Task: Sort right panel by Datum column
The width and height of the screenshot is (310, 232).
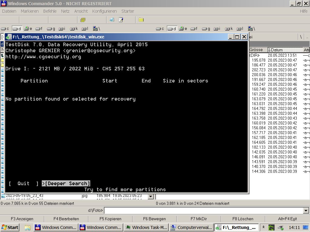Action: pyautogui.click(x=285, y=50)
